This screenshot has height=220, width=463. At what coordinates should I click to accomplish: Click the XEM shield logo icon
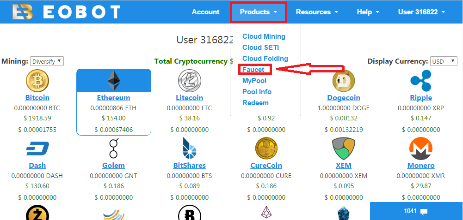[343, 148]
